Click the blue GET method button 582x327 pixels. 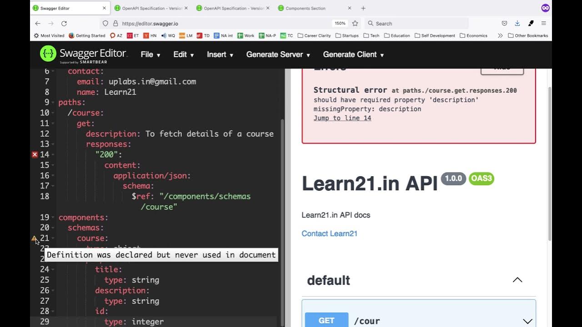coord(326,320)
